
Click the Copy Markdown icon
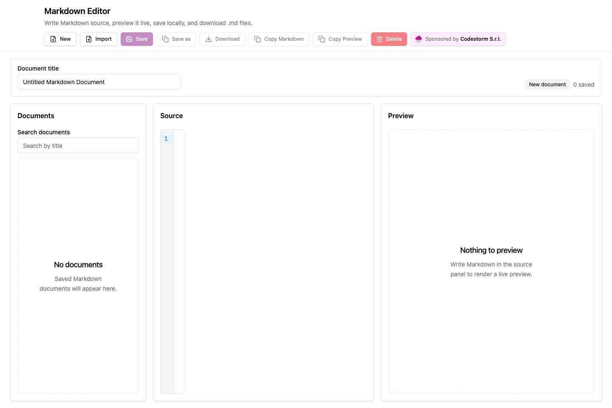pos(258,39)
